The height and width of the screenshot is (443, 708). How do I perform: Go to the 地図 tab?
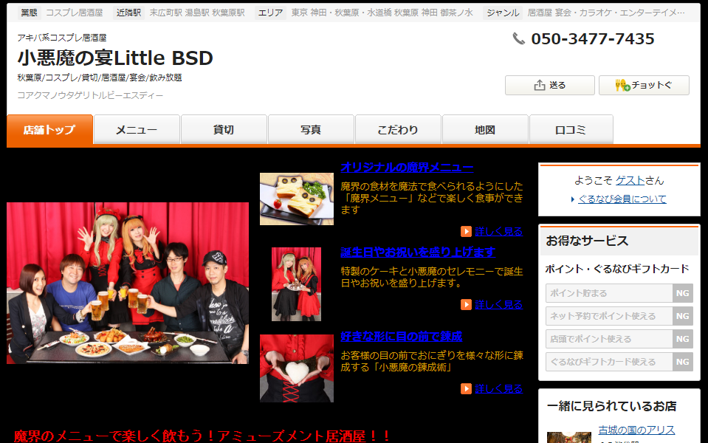pyautogui.click(x=485, y=130)
